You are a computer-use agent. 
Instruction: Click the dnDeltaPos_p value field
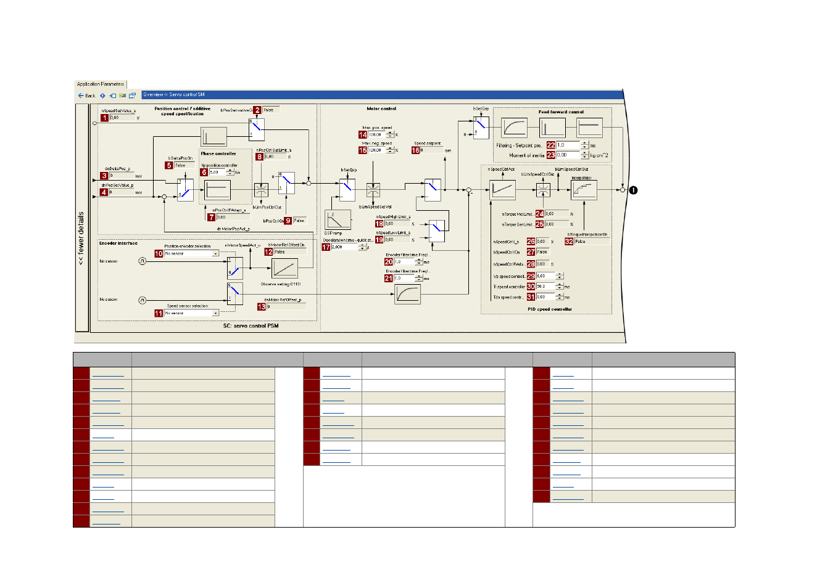(x=122, y=176)
